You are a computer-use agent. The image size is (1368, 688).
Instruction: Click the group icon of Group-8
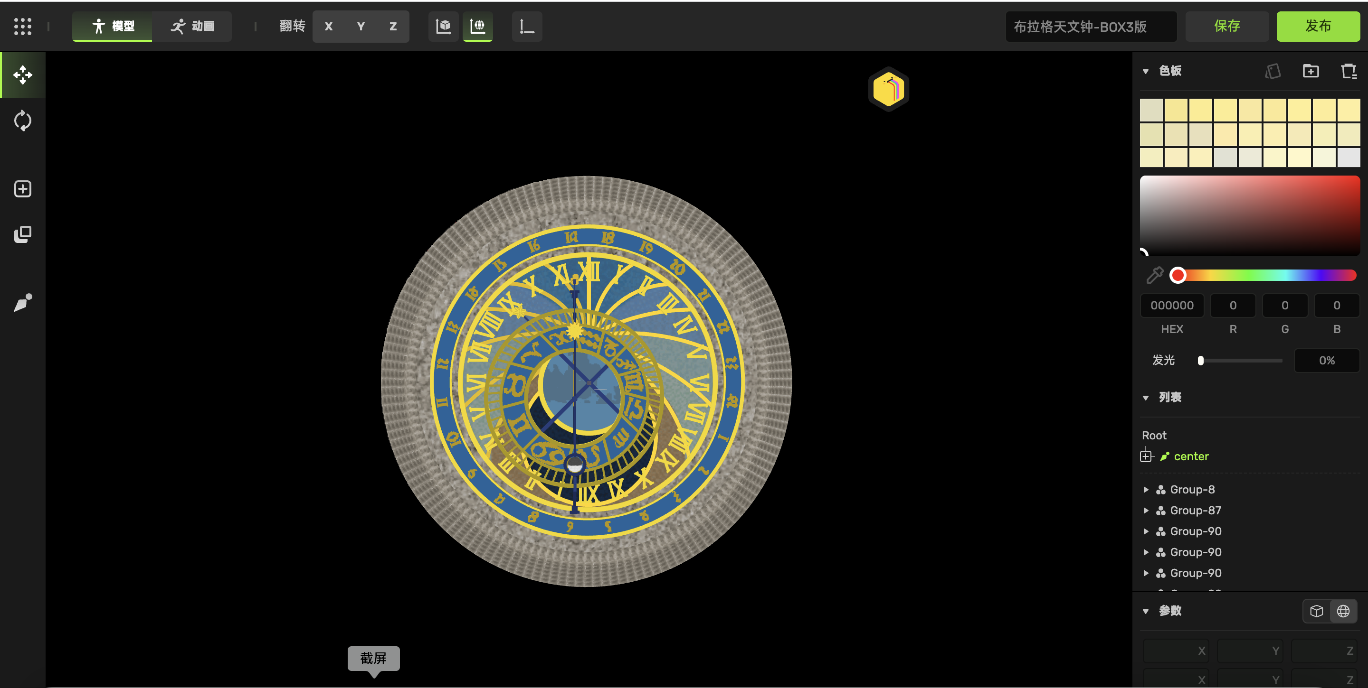pyautogui.click(x=1161, y=490)
